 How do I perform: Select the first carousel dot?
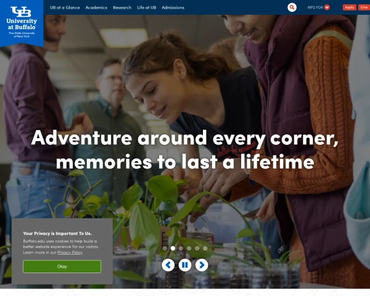point(165,248)
